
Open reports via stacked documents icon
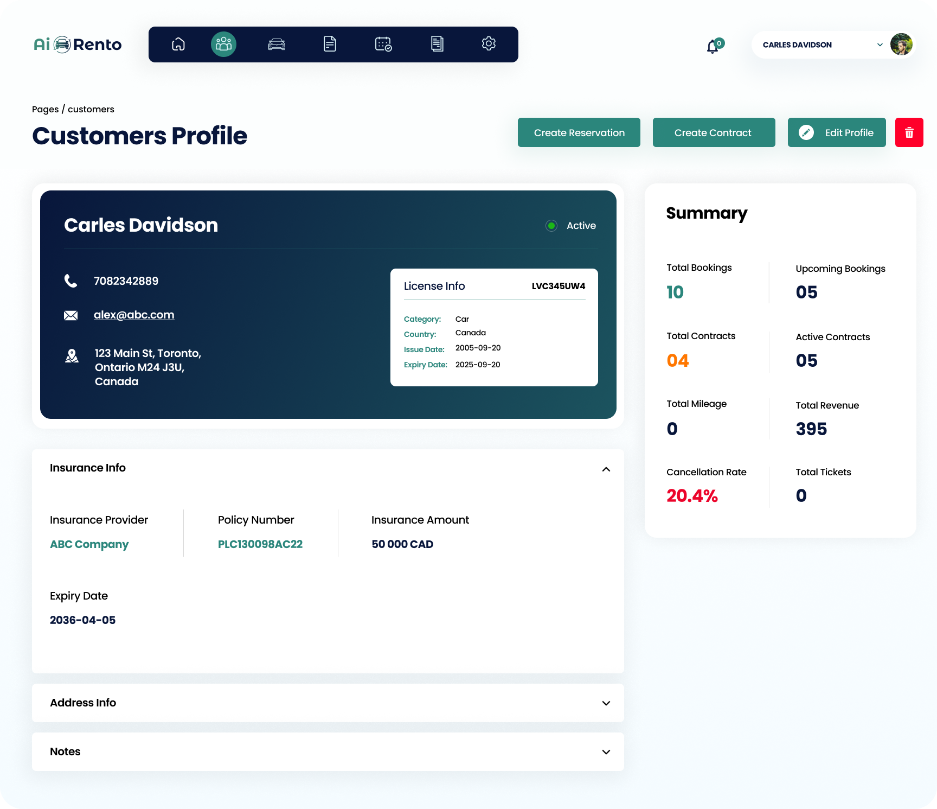point(437,44)
